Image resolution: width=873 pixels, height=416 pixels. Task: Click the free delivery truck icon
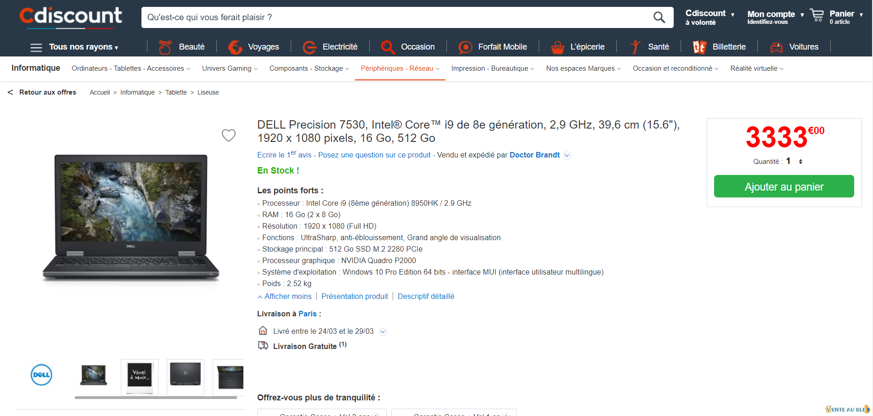pyautogui.click(x=263, y=345)
